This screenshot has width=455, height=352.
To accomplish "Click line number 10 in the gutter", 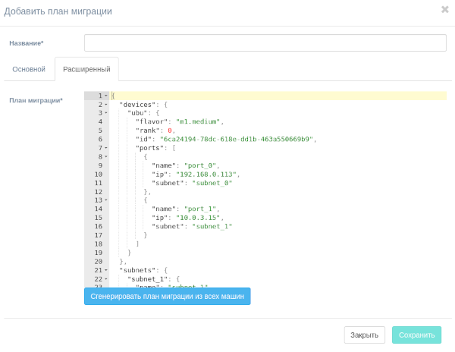I will (98, 174).
